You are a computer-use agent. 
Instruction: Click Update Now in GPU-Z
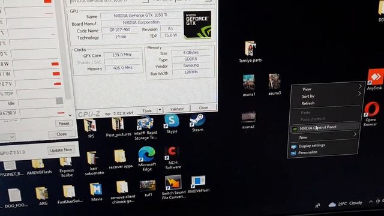click(x=61, y=150)
